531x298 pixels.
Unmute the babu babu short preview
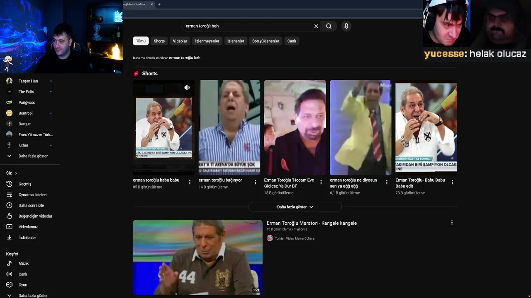point(187,87)
